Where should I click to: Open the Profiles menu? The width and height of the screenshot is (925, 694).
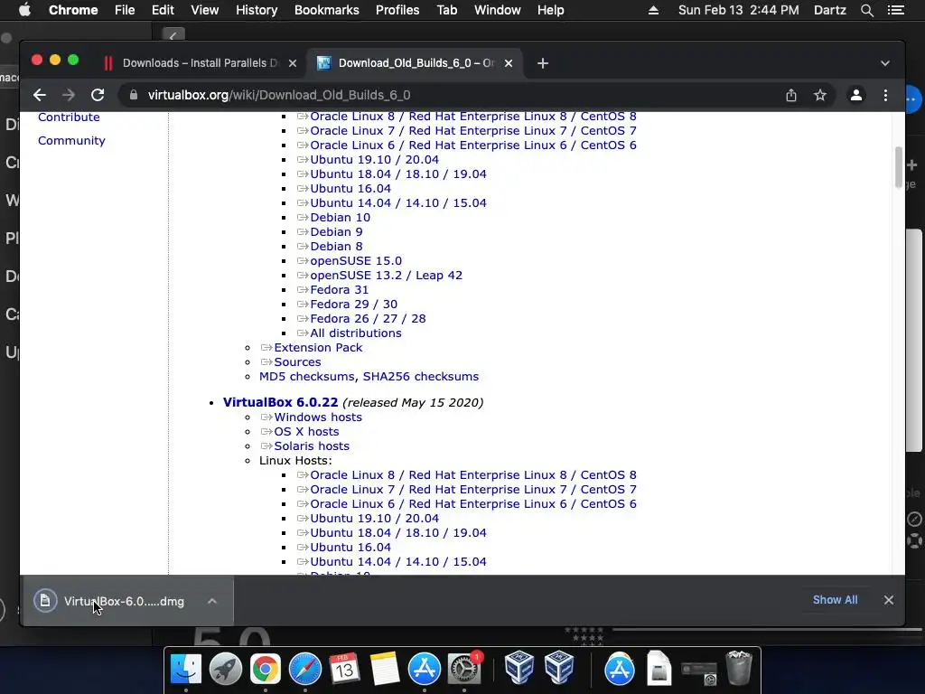[x=397, y=10]
